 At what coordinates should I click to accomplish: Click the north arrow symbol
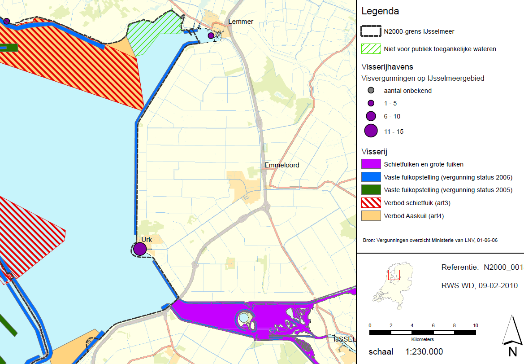point(512,335)
